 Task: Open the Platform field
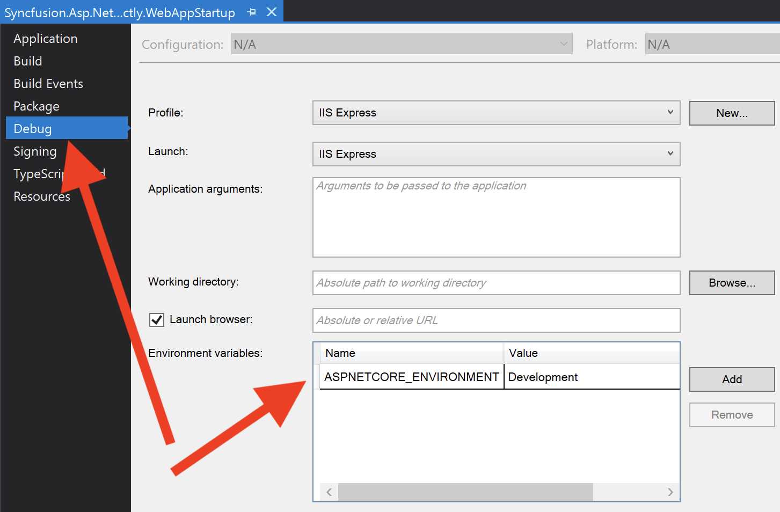pyautogui.click(x=711, y=43)
